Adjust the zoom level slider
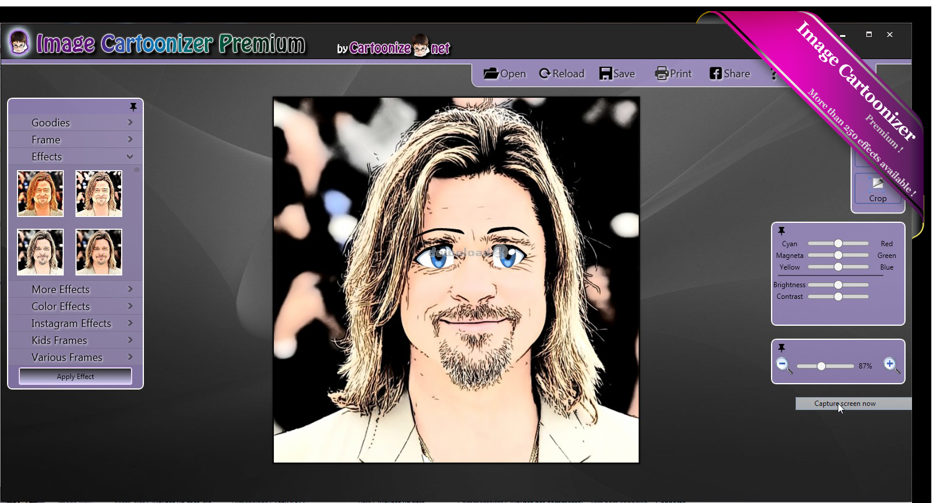936x503 pixels. (x=825, y=366)
